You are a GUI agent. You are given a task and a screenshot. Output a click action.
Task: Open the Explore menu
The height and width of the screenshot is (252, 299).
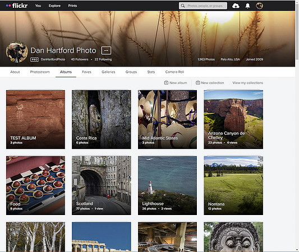tap(54, 6)
